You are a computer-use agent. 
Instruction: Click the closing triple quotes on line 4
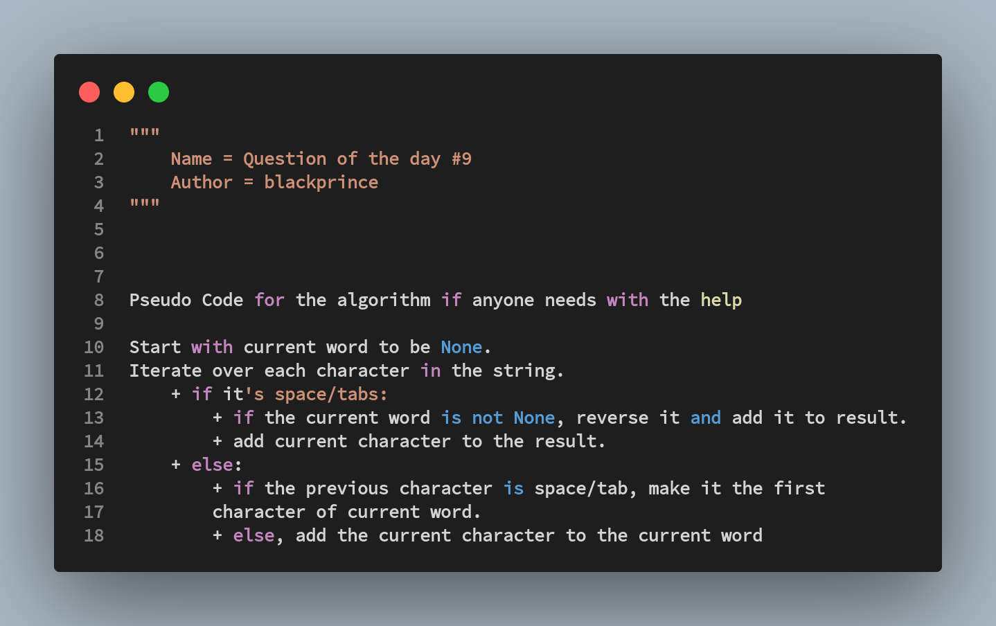point(145,204)
